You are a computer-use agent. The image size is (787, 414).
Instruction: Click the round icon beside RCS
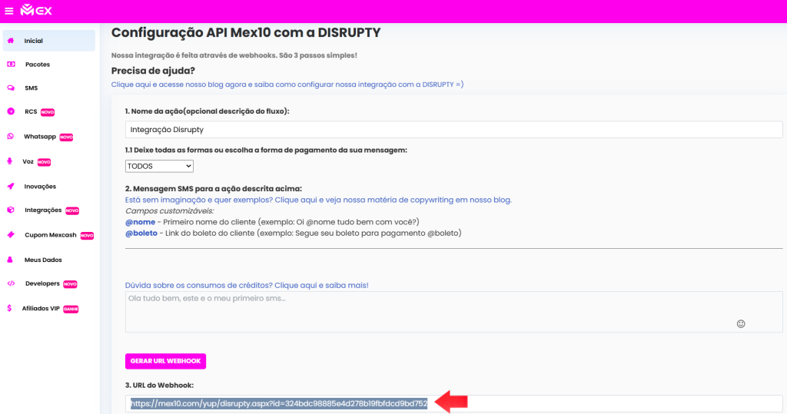coord(11,111)
